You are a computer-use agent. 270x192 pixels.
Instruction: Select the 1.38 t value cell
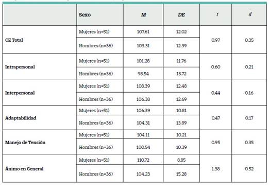215,169
